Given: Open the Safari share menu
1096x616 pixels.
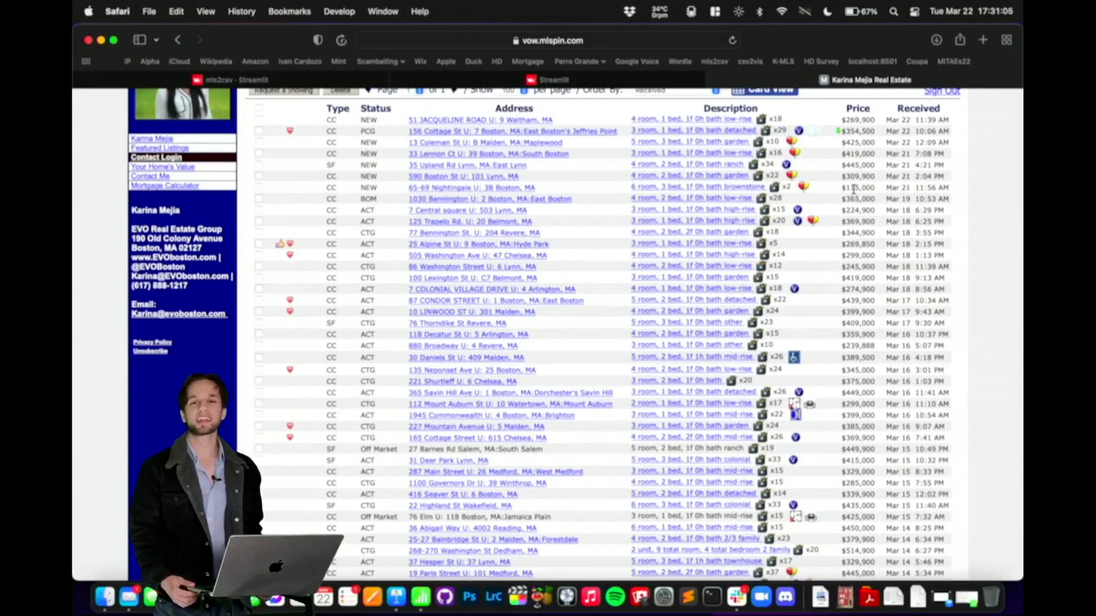Looking at the screenshot, I should (960, 40).
